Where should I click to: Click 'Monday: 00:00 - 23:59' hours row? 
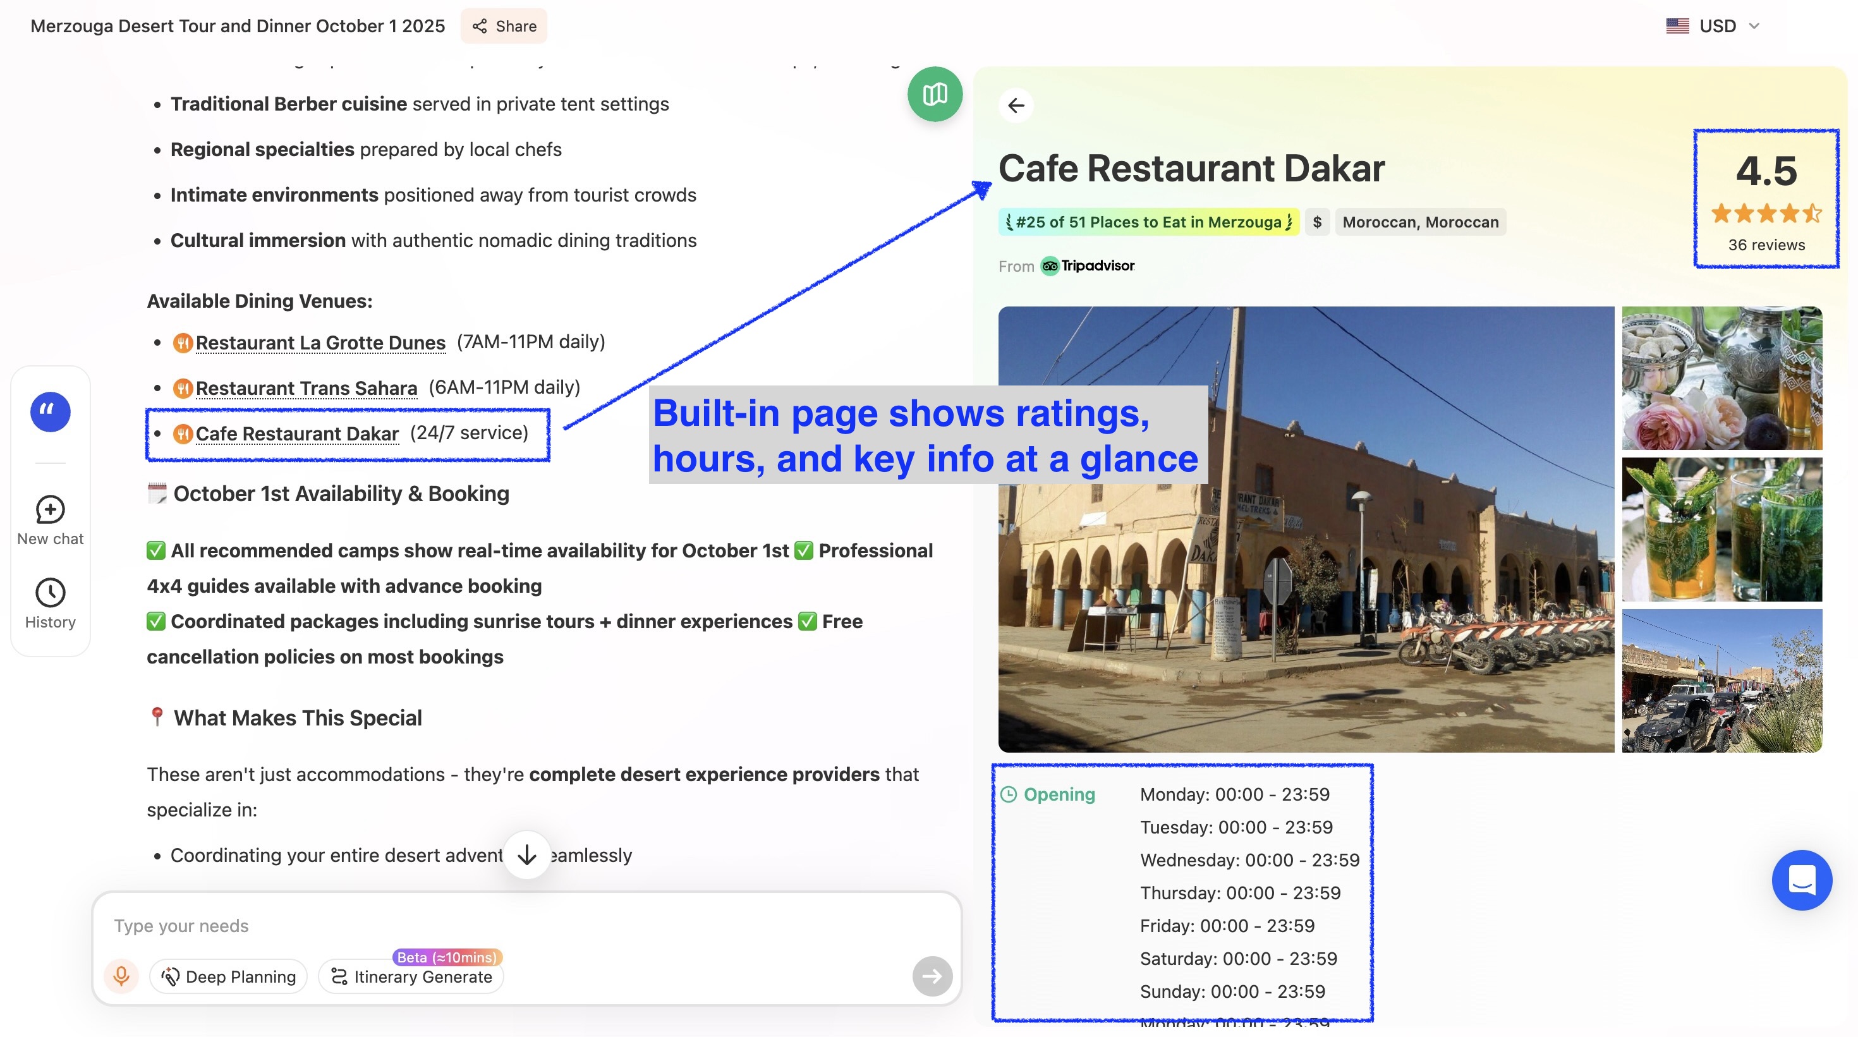pyautogui.click(x=1234, y=794)
